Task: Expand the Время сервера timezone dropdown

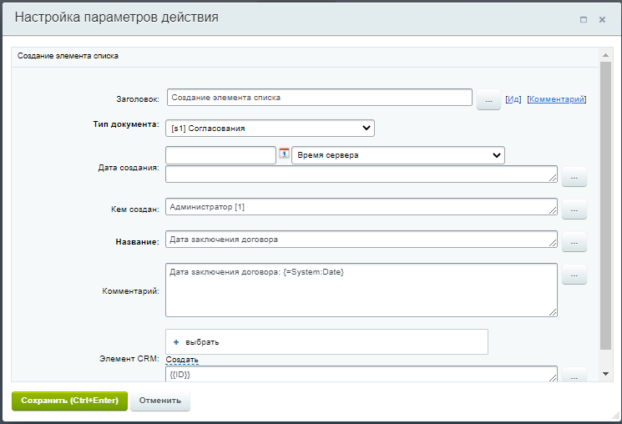Action: pyautogui.click(x=398, y=155)
